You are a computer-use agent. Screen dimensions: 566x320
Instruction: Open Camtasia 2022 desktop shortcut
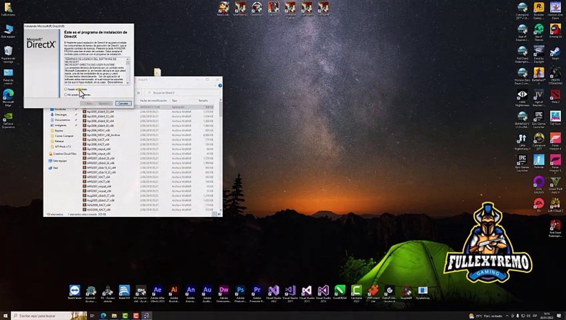coord(356,293)
